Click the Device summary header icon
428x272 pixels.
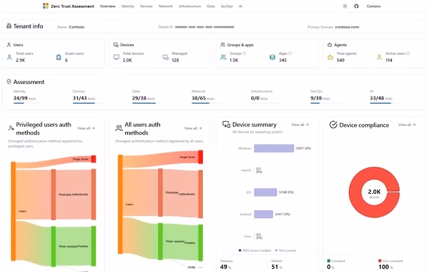[x=227, y=124]
